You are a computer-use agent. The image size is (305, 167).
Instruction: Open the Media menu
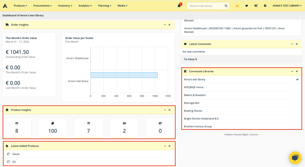[x=122, y=6]
